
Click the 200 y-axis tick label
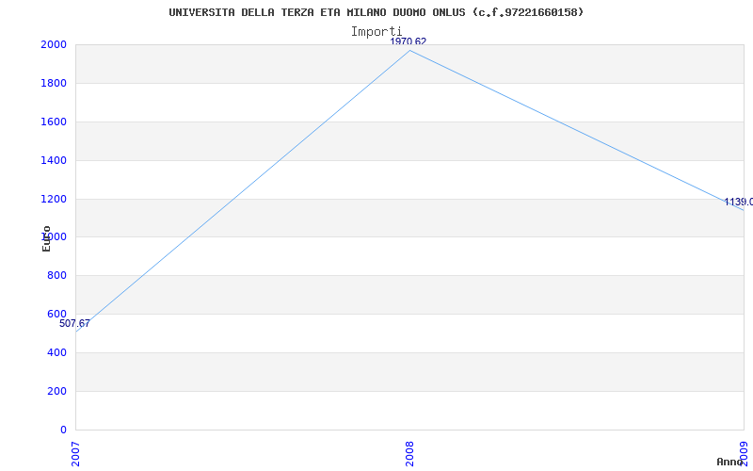(56, 391)
